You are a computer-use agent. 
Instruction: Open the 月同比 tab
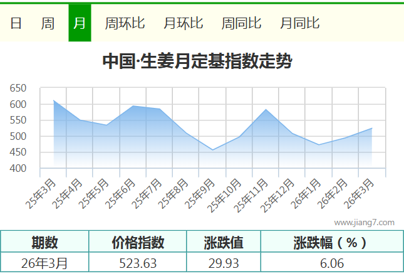pyautogui.click(x=299, y=23)
